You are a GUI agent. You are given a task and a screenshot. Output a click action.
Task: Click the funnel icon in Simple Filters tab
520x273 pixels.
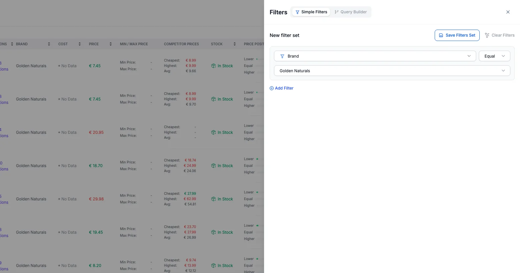point(297,12)
